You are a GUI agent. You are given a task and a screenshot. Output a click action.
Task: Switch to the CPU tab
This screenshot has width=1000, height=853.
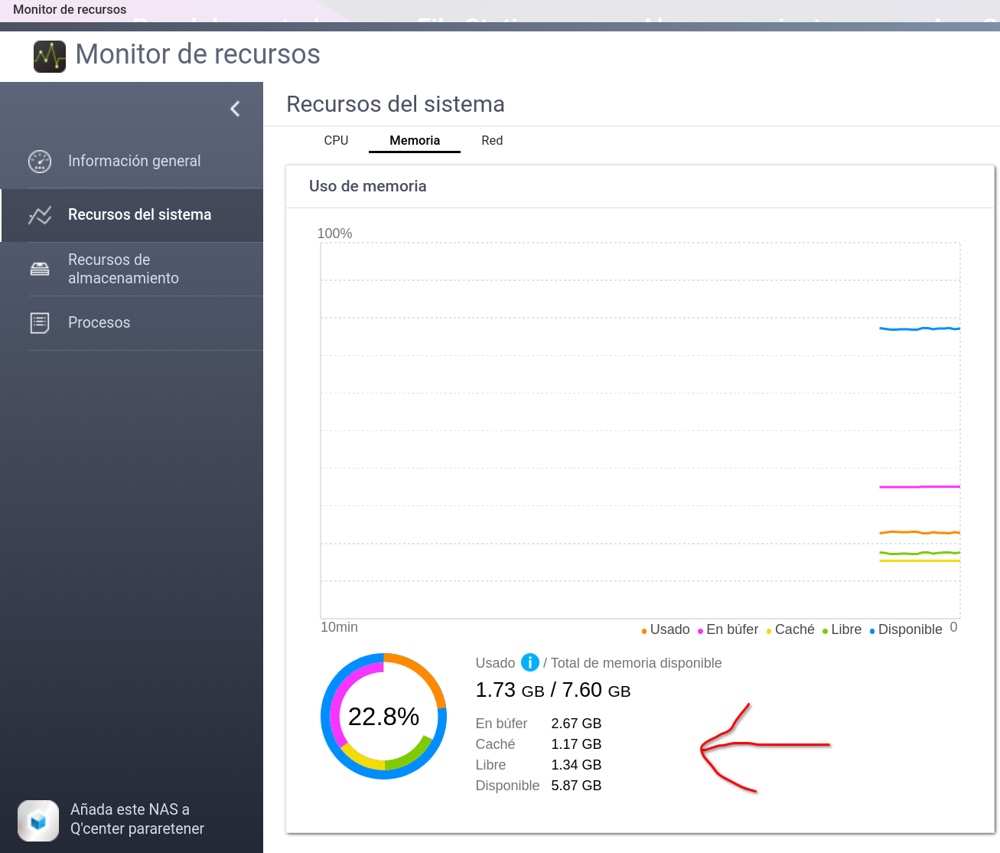[336, 141]
